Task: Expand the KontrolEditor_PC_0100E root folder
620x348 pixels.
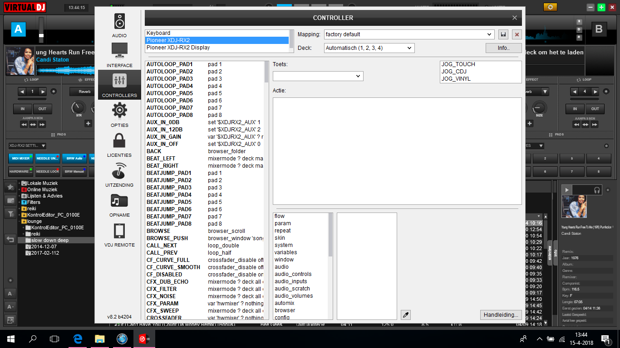Action: (x=20, y=215)
